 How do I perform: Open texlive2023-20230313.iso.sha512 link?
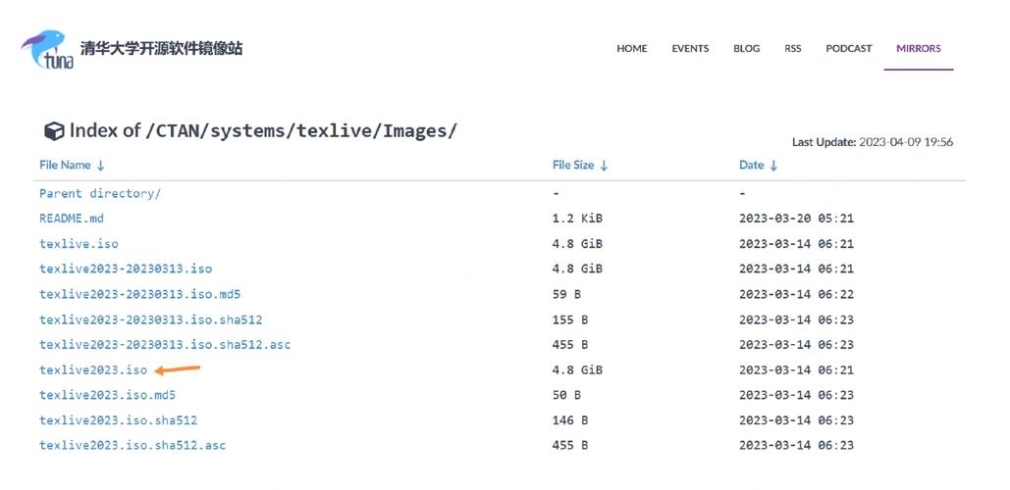click(x=151, y=319)
